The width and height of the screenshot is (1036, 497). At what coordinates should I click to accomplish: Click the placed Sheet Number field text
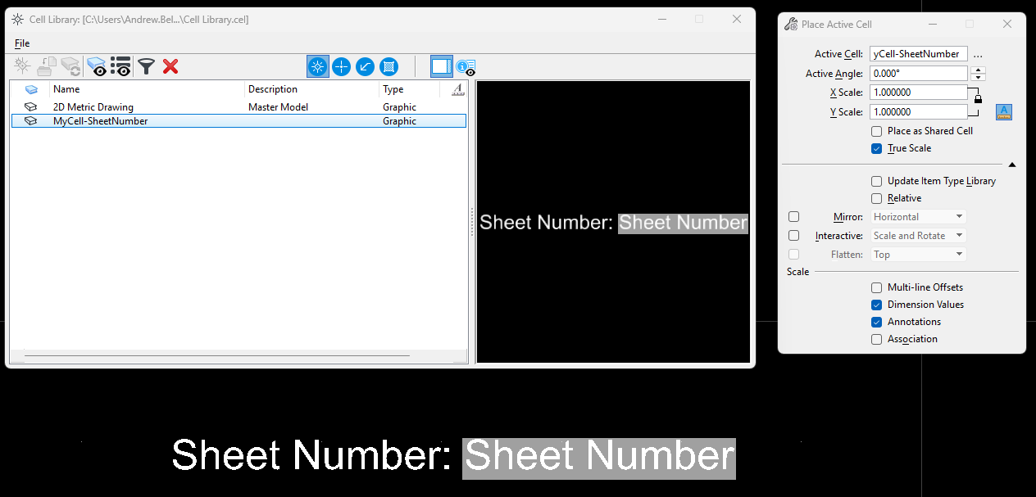click(599, 458)
